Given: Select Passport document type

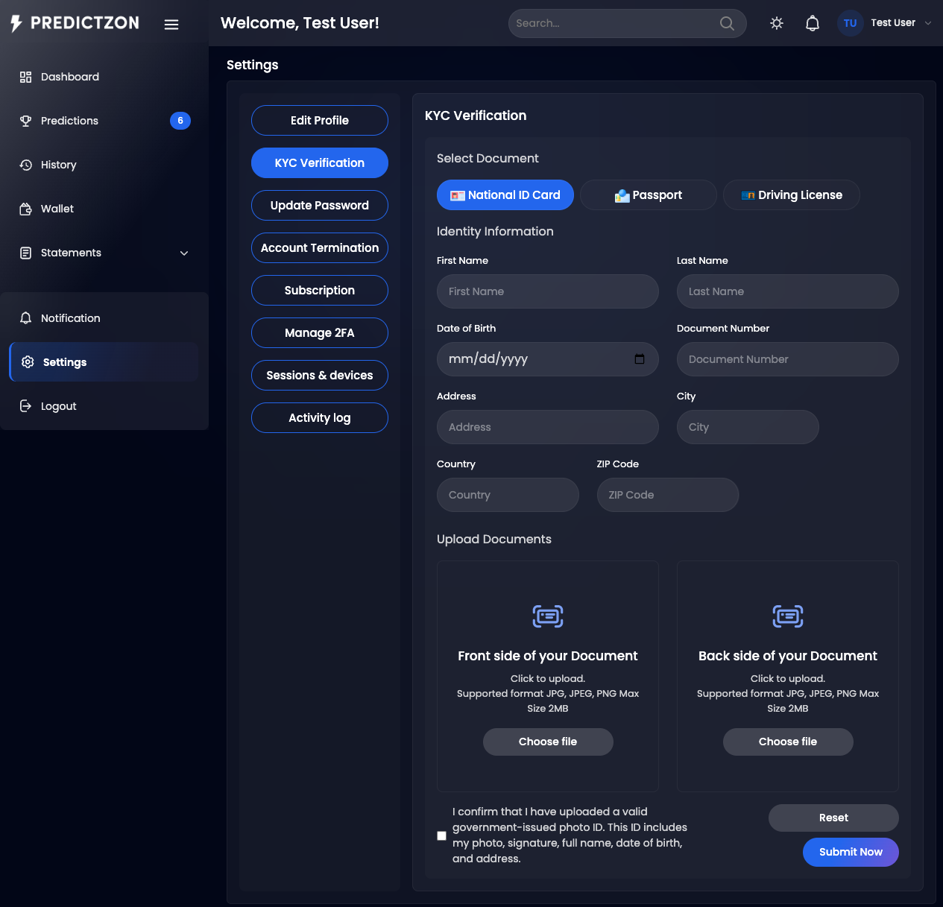Looking at the screenshot, I should coord(649,195).
